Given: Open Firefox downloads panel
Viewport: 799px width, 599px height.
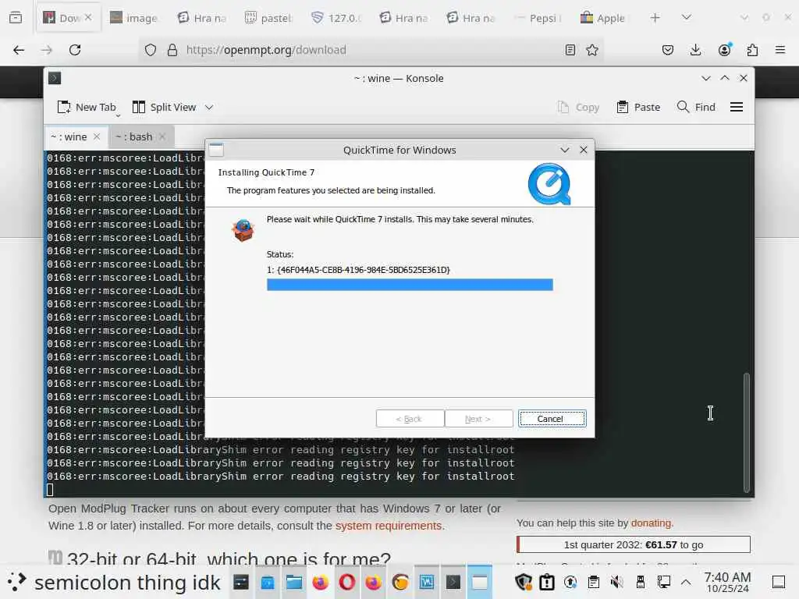Looking at the screenshot, I should tap(695, 50).
